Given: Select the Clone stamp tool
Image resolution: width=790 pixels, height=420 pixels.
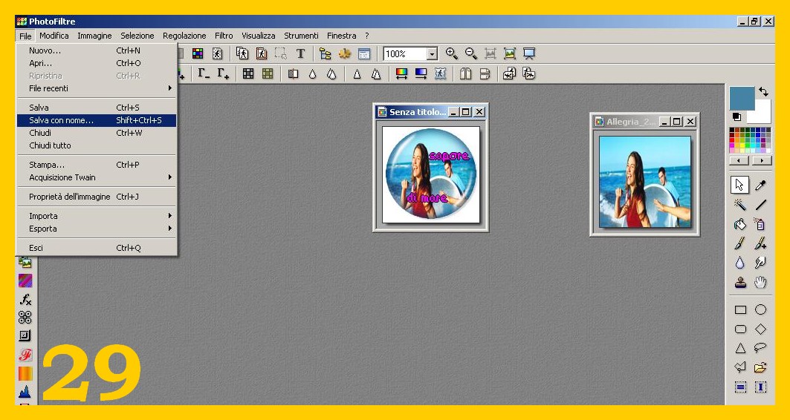Looking at the screenshot, I should [740, 282].
